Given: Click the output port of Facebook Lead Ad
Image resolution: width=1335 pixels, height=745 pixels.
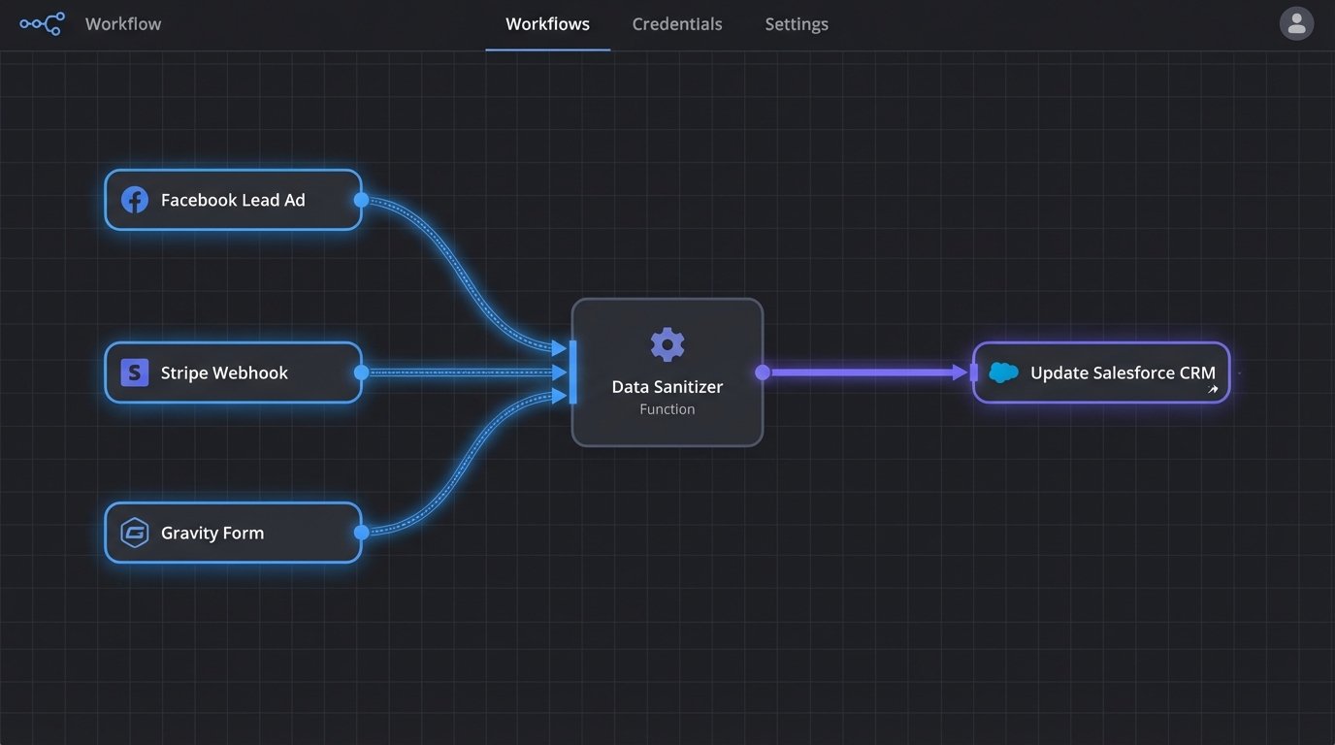Looking at the screenshot, I should (360, 199).
